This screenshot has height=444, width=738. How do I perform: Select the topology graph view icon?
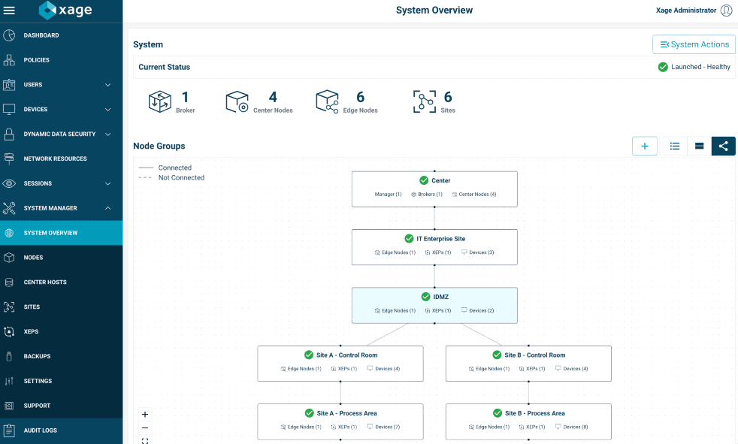pyautogui.click(x=723, y=146)
